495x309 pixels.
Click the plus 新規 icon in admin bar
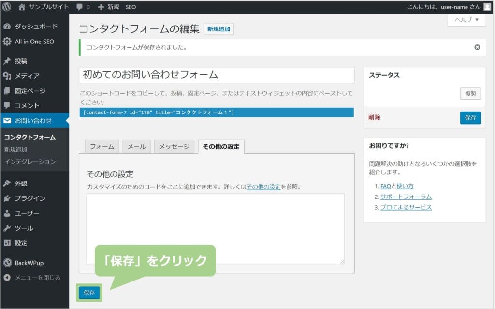pos(101,7)
